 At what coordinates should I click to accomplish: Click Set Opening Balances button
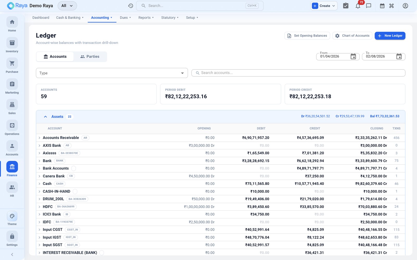pos(307,36)
